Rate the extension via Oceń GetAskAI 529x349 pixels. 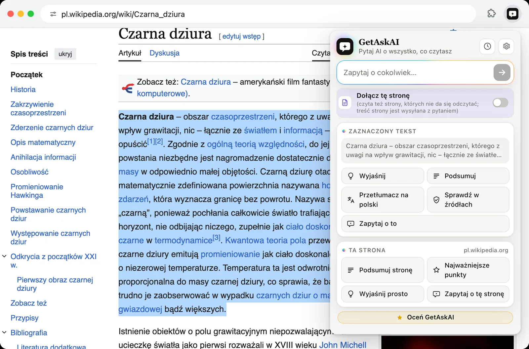click(425, 317)
